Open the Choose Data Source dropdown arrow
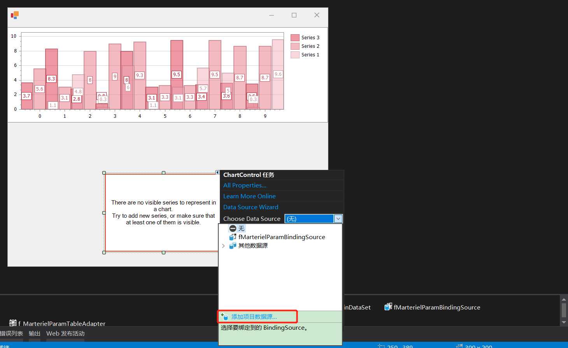568x348 pixels. [338, 219]
